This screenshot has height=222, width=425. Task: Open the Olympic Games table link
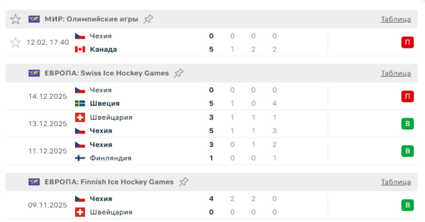coord(396,19)
